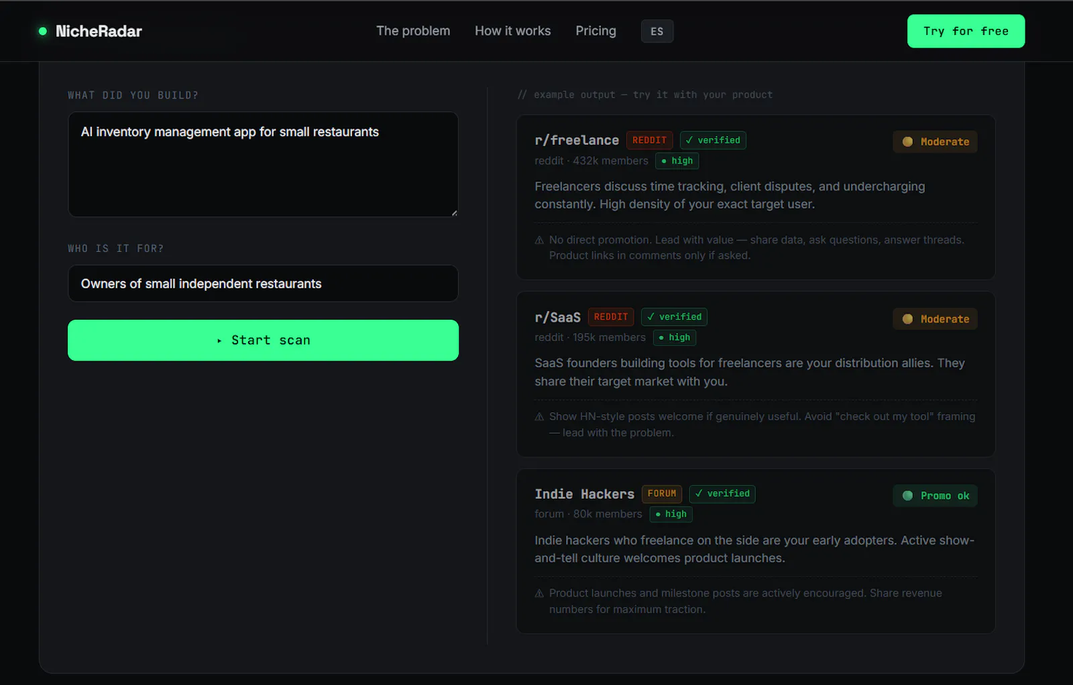Click the REDDIT tag on r/SaaS

point(611,317)
